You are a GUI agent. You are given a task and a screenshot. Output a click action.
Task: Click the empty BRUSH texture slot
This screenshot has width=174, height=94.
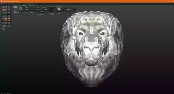point(52,10)
